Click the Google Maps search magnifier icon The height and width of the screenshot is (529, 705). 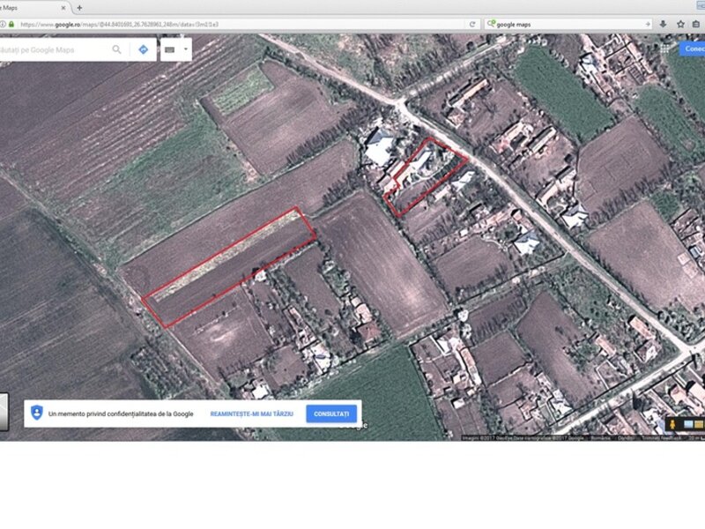pyautogui.click(x=116, y=50)
